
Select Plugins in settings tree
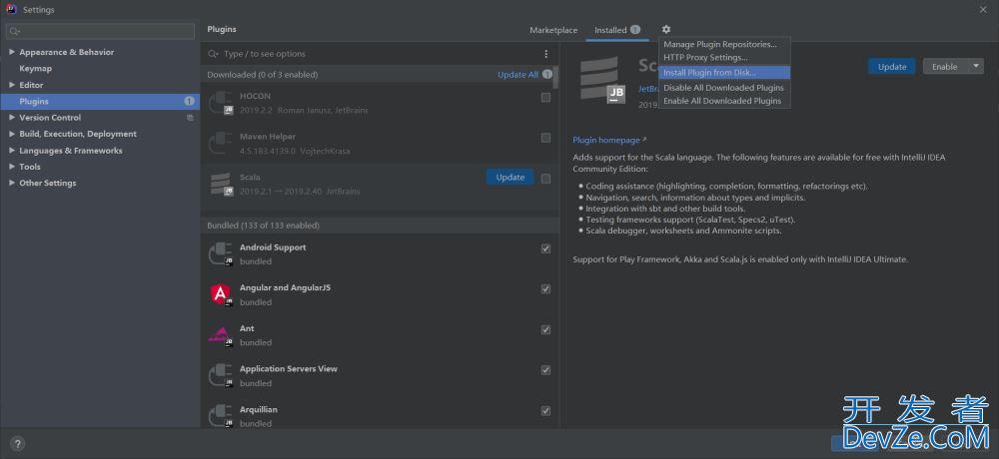tap(100, 101)
